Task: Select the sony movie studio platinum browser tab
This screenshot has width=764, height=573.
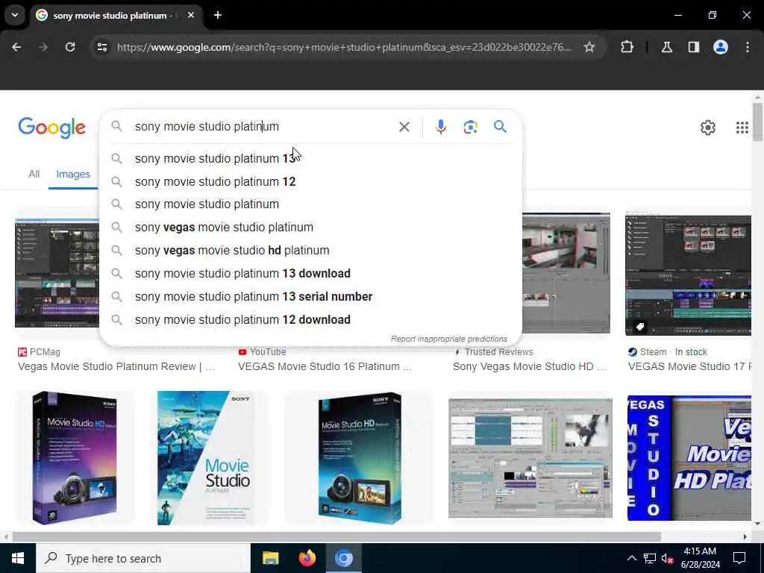Action: (x=114, y=16)
